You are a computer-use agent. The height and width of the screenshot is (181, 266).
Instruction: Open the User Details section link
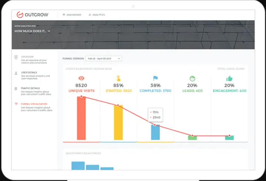click(x=29, y=72)
